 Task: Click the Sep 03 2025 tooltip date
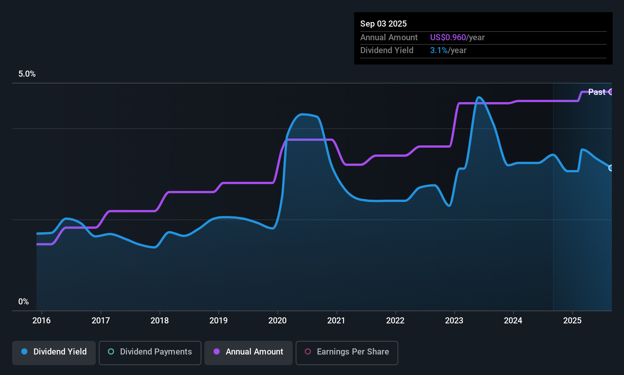383,24
